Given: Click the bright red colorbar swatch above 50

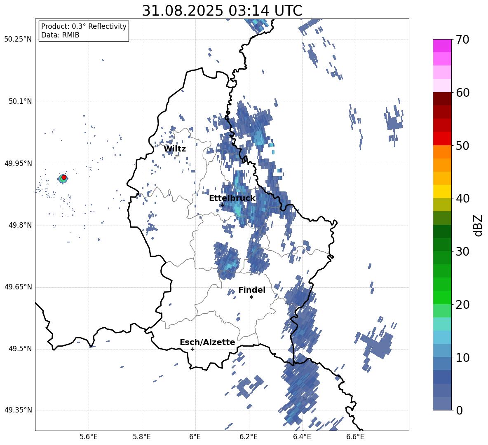Looking at the screenshot, I should 442,139.
